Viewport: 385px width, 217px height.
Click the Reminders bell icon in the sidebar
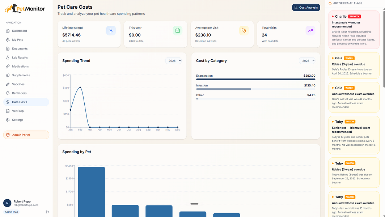(x=8, y=93)
